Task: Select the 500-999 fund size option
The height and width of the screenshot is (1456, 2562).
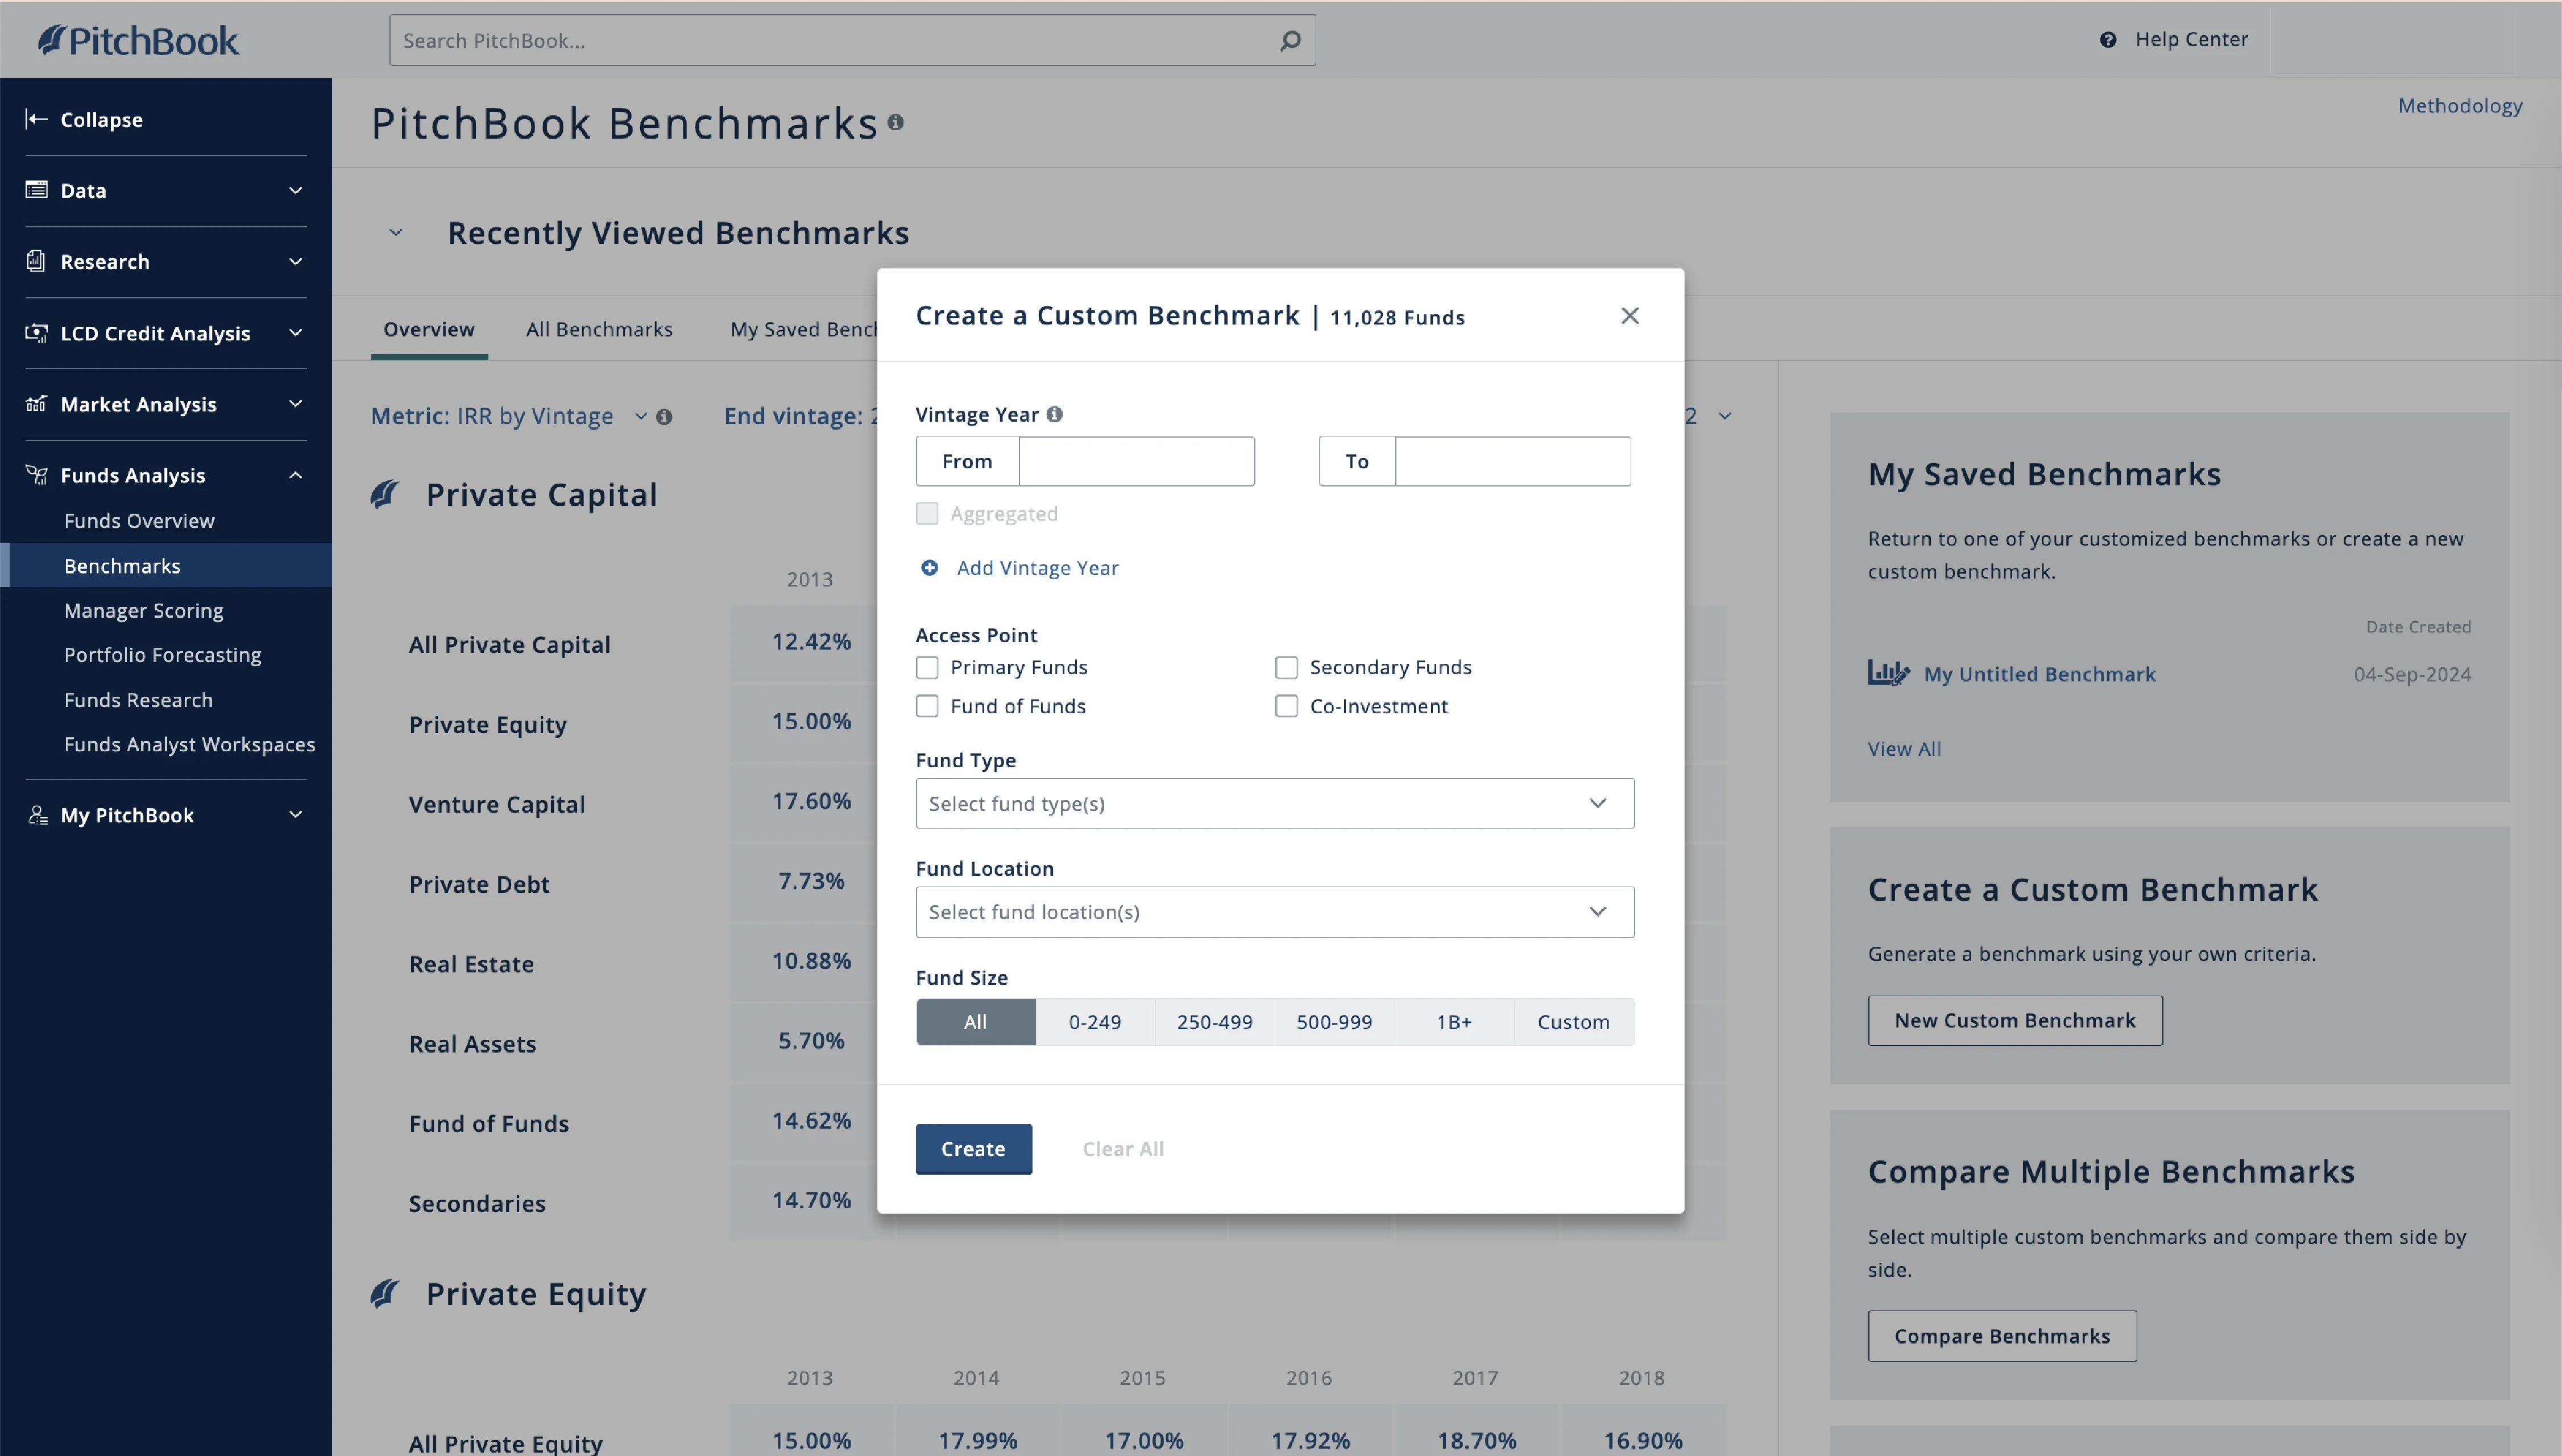Action: (1334, 1022)
